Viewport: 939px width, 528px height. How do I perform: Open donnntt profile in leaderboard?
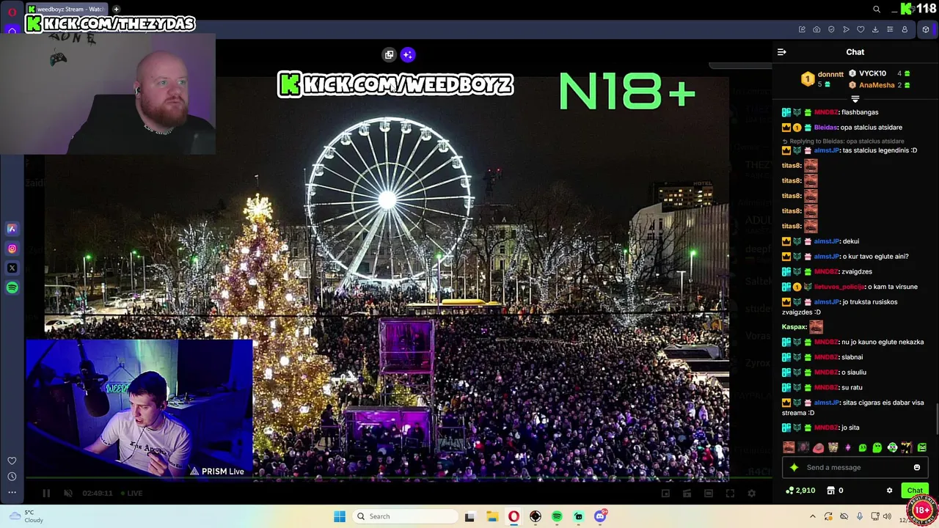[x=830, y=74]
